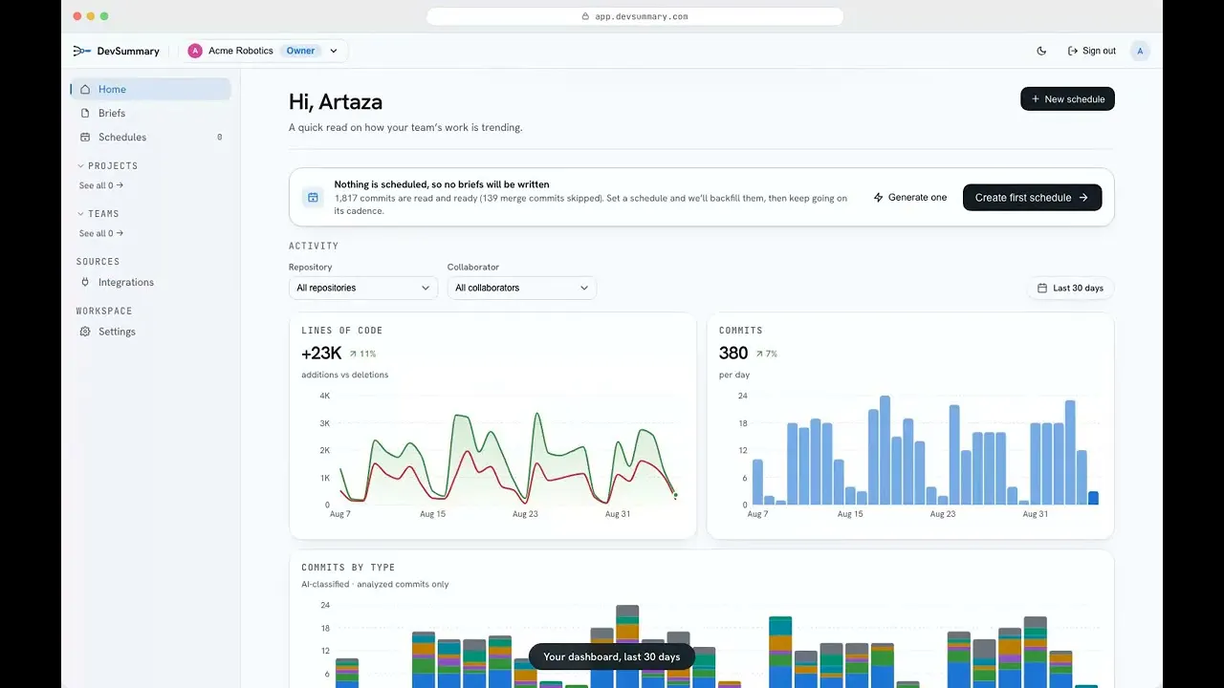Click the DevSummary logo icon
Image resolution: width=1224 pixels, height=688 pixels.
click(x=82, y=51)
